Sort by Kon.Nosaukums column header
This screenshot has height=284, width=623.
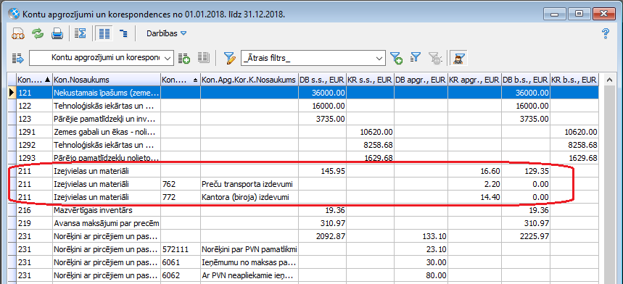click(x=107, y=80)
